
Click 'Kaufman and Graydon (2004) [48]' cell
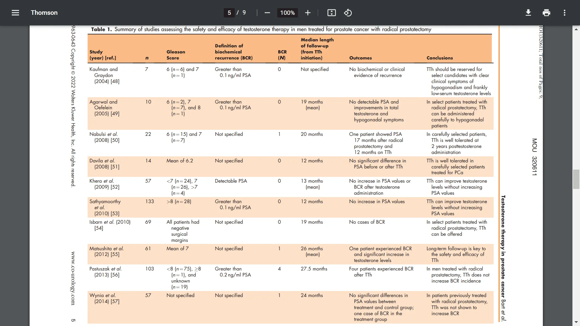104,75
